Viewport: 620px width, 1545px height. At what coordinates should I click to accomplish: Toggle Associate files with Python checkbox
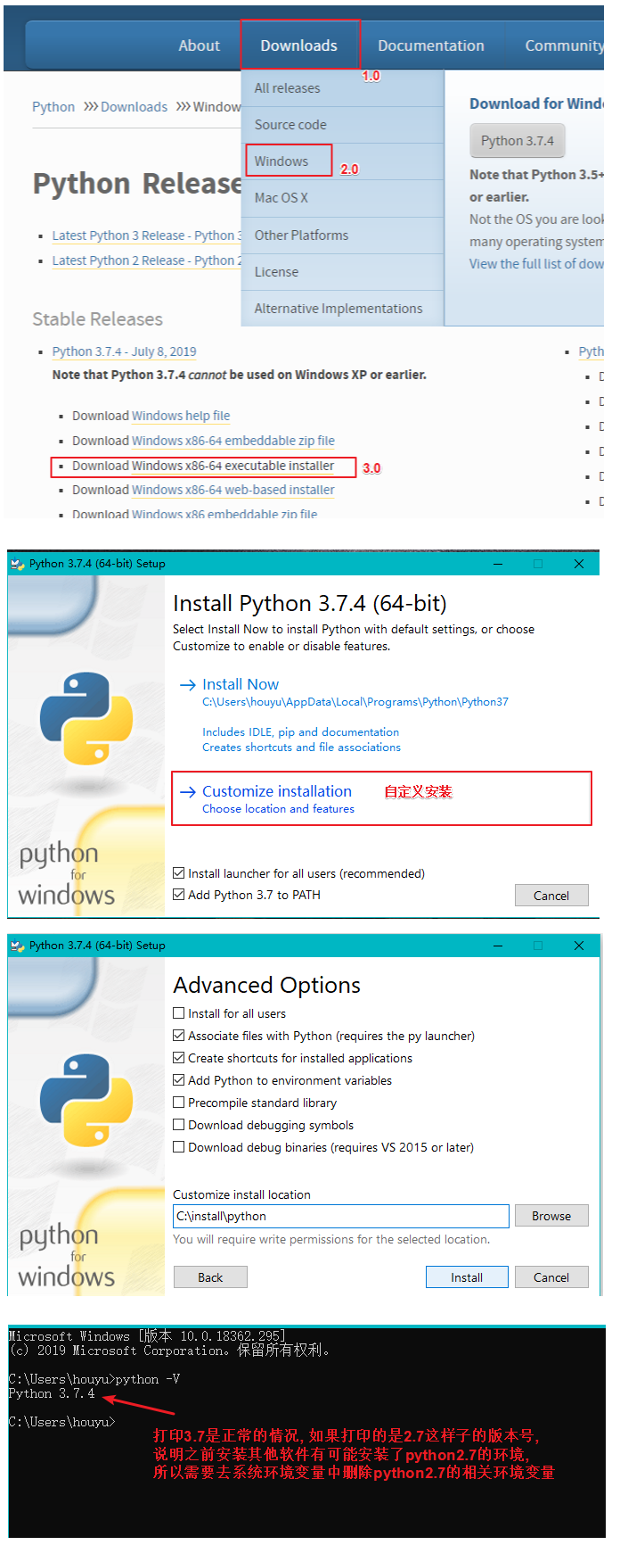coord(179,1036)
